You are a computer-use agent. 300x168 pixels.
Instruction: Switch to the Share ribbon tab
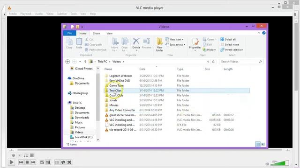coord(96,33)
